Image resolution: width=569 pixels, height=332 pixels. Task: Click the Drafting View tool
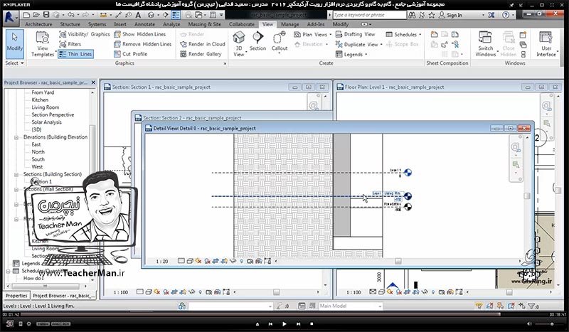(355, 34)
